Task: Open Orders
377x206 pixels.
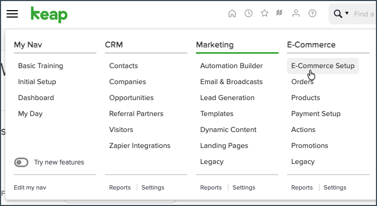Action: 302,82
